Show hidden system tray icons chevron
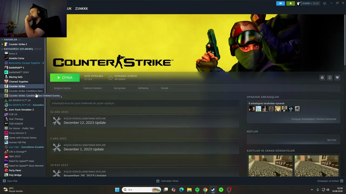This screenshot has height=194, width=346. 312,190
